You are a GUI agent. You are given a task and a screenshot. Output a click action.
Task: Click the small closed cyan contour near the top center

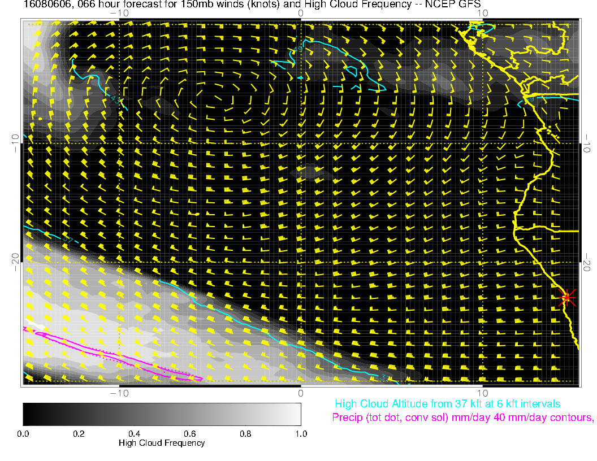(x=351, y=71)
